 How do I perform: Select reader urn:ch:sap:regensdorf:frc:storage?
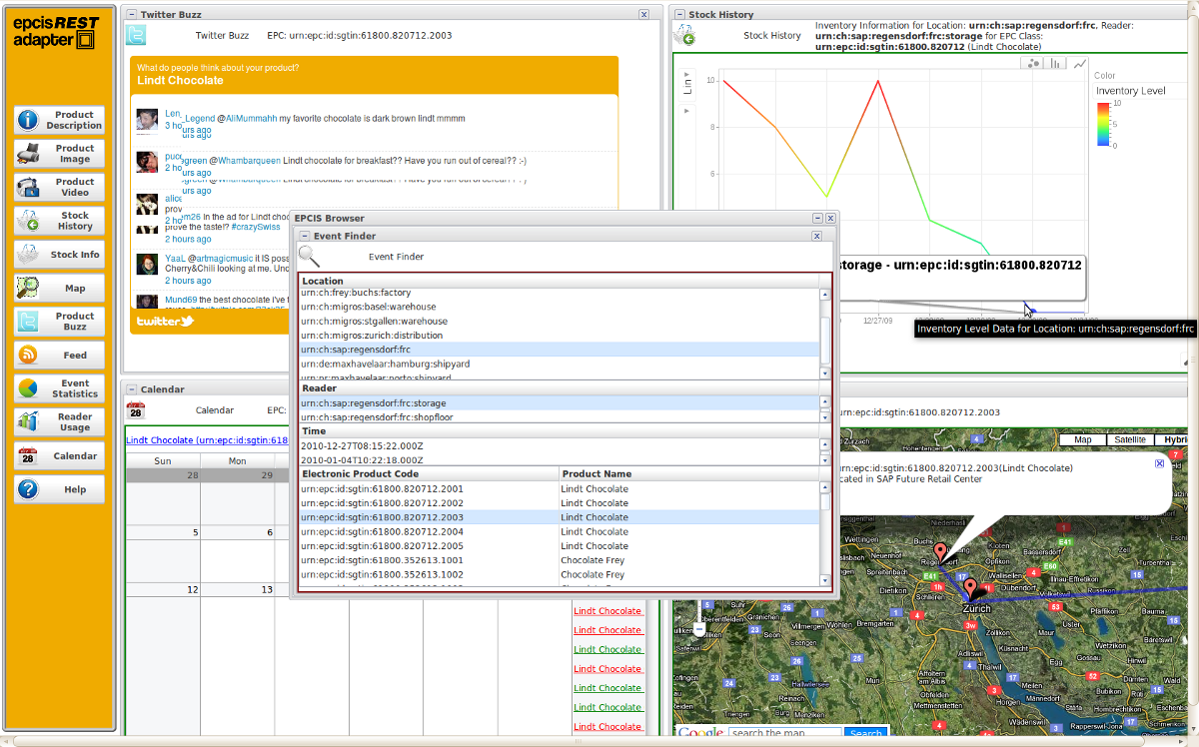(560, 402)
